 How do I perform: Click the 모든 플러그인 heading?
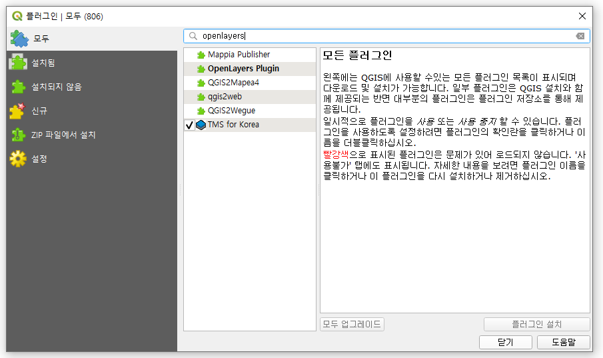pos(357,55)
